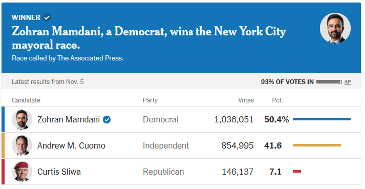Click the Pct. column header
The width and height of the screenshot is (365, 189).
click(x=277, y=100)
